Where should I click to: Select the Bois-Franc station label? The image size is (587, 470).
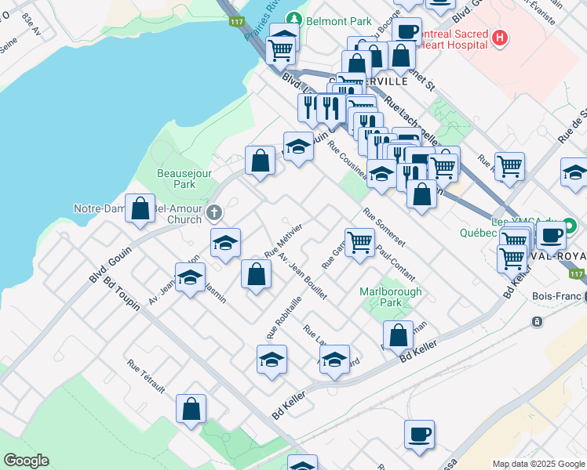point(556,296)
